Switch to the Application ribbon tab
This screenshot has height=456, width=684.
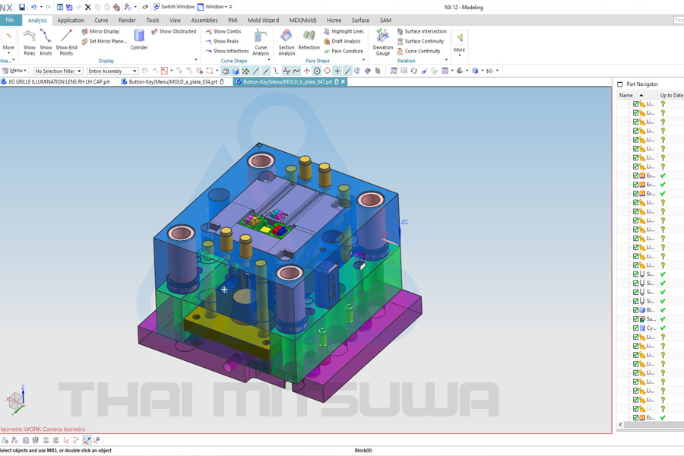point(71,20)
